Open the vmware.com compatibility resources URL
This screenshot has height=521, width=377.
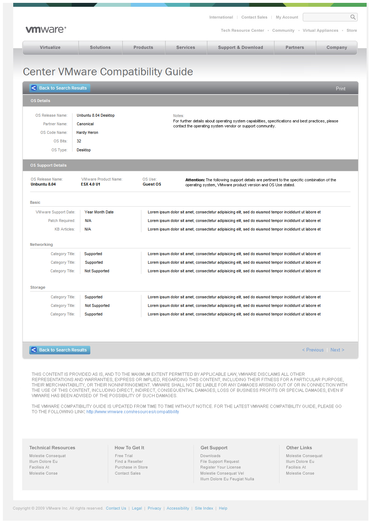(x=132, y=412)
